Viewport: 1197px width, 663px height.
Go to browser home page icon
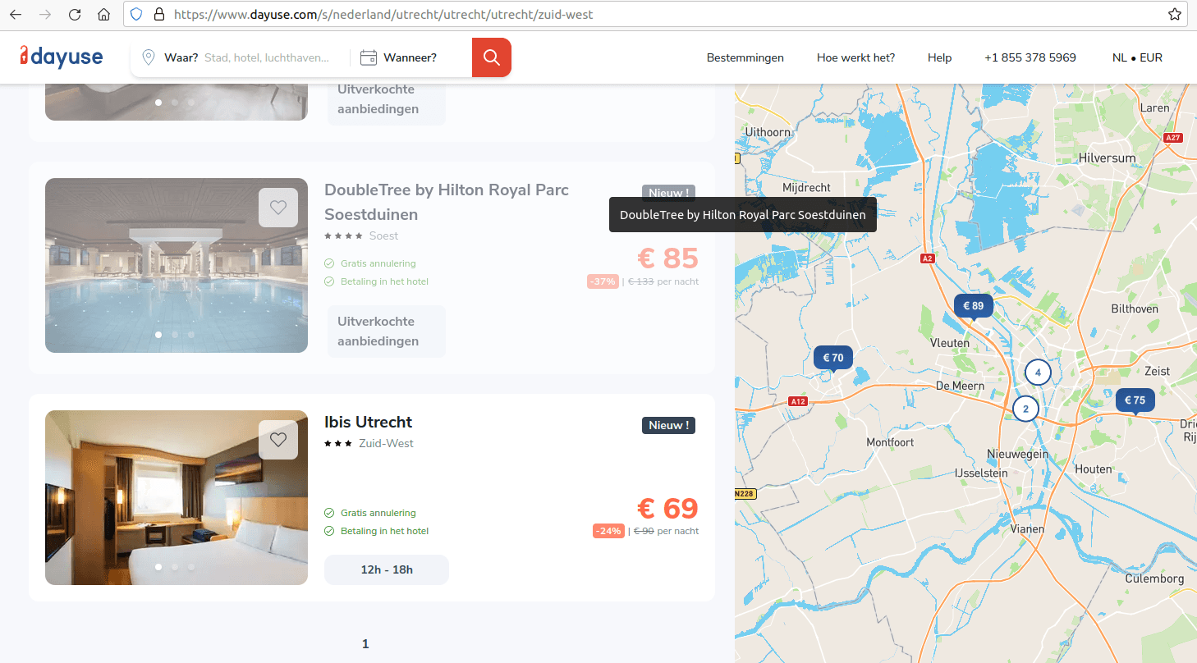[x=103, y=15]
